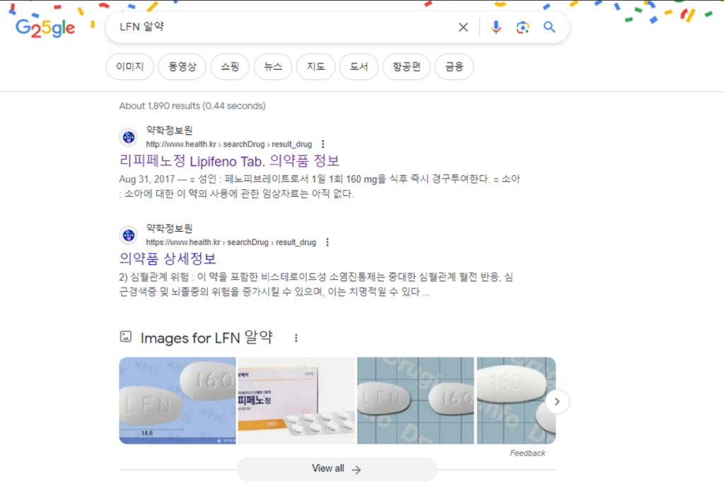
Task: Switch to the 지도 filter
Action: click(316, 67)
